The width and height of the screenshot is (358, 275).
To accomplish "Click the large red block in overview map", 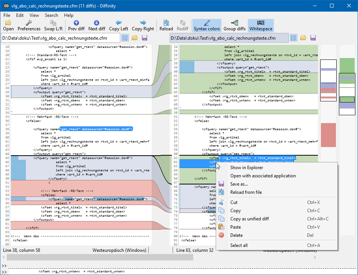I will point(328,135).
